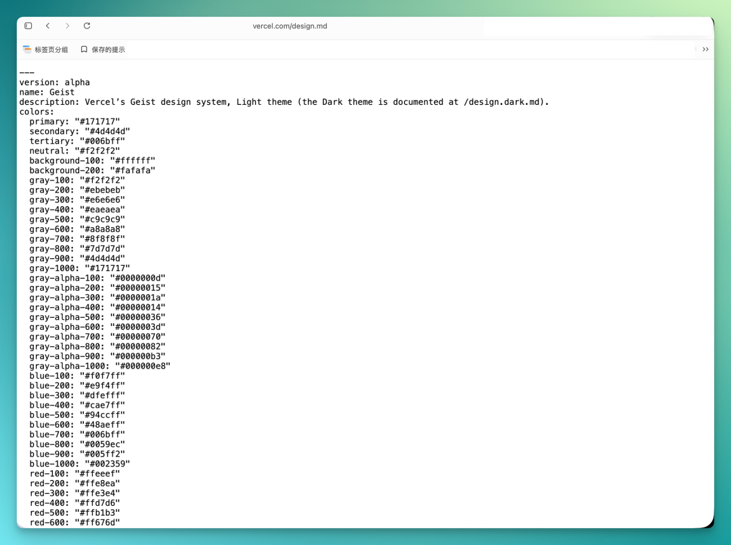Click the gray-700 "#8f8f8f" line

[x=77, y=239]
